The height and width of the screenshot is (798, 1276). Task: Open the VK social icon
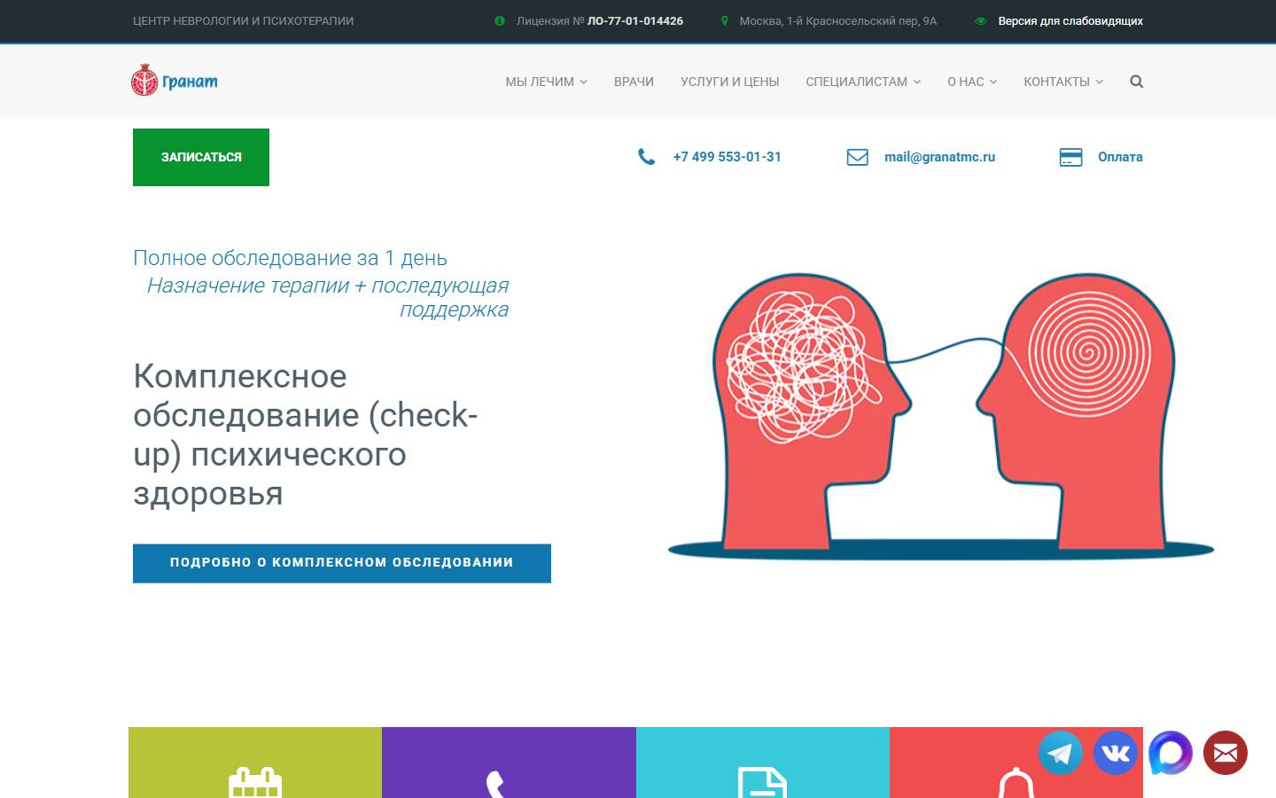[x=1116, y=753]
